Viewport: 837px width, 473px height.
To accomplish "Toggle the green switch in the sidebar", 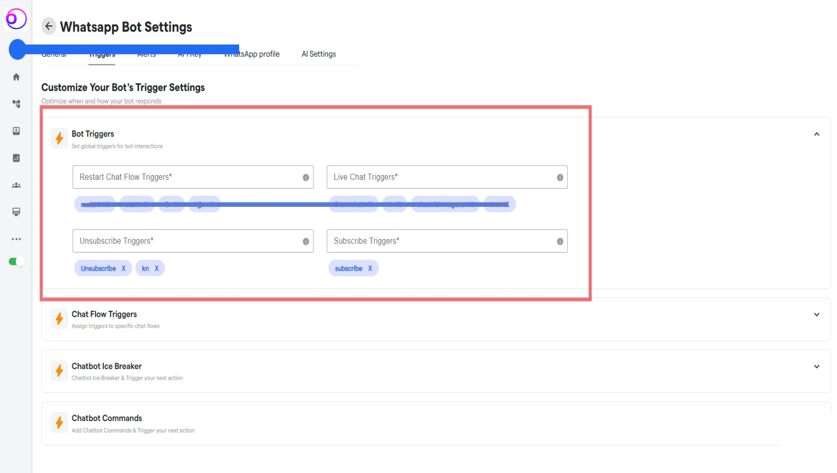I will pyautogui.click(x=16, y=262).
